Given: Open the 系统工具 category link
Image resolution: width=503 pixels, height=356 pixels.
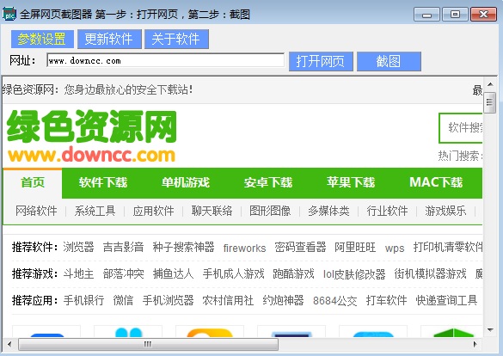Looking at the screenshot, I should [95, 211].
